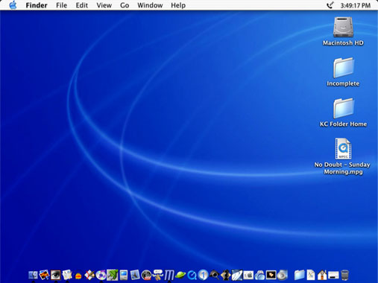Launch QuickTime Player from the Dock

(x=192, y=275)
